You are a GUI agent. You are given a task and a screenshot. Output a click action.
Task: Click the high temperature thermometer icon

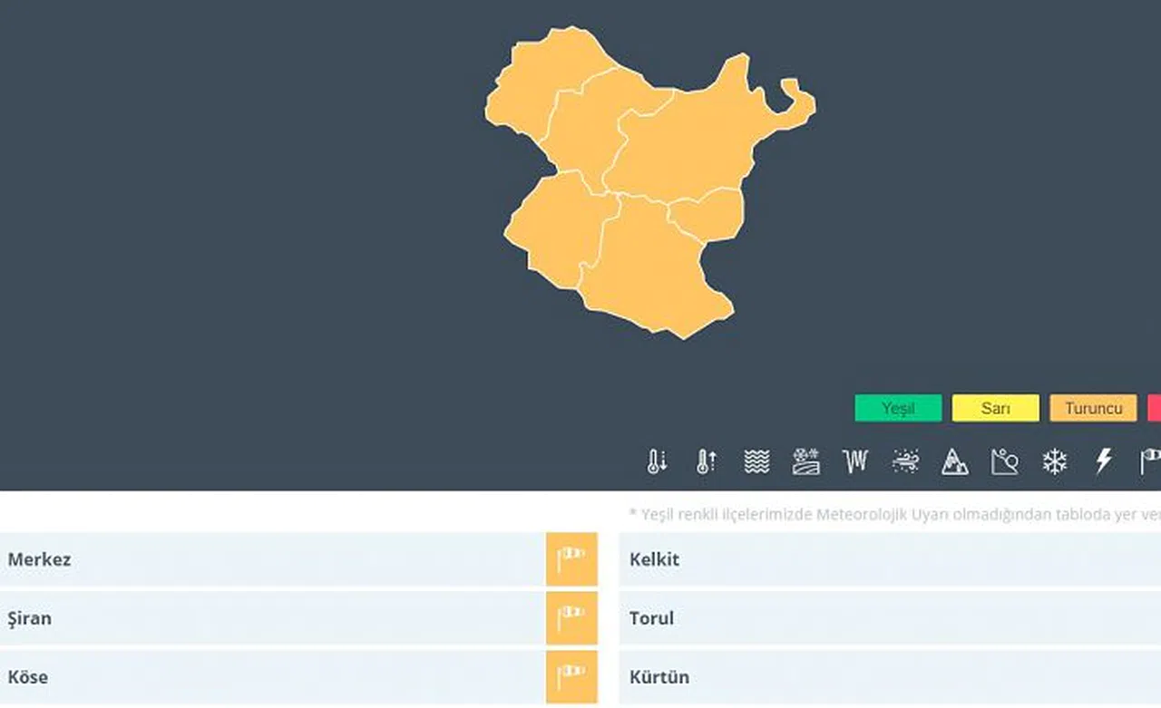706,461
